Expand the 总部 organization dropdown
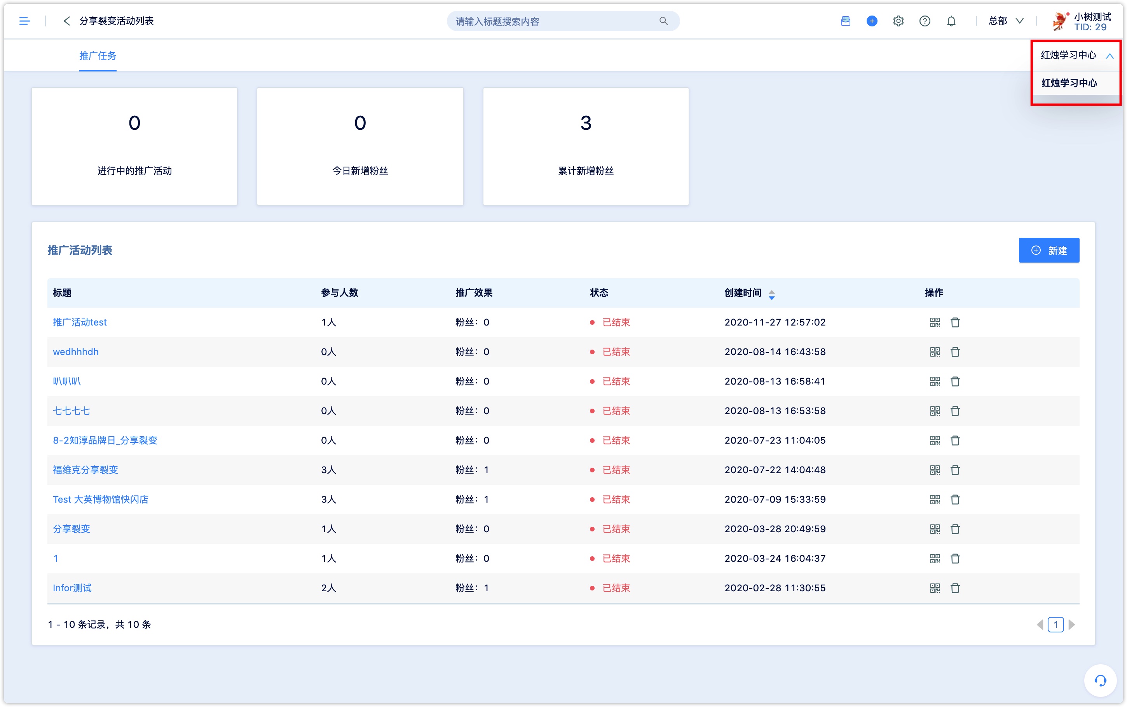Screen dimensions: 1127x707 point(1006,21)
